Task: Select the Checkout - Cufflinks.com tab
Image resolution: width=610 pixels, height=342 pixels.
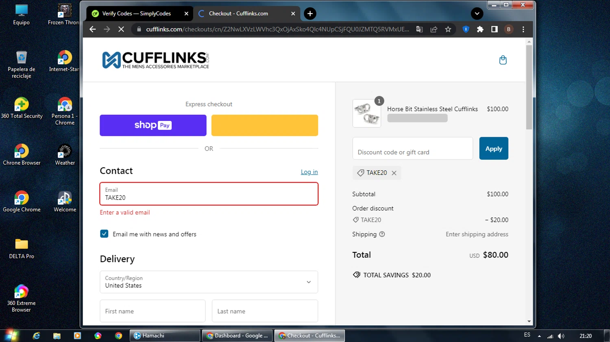Action: click(x=244, y=13)
